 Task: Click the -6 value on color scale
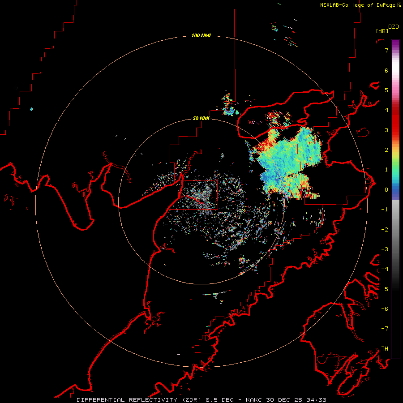click(x=385, y=309)
